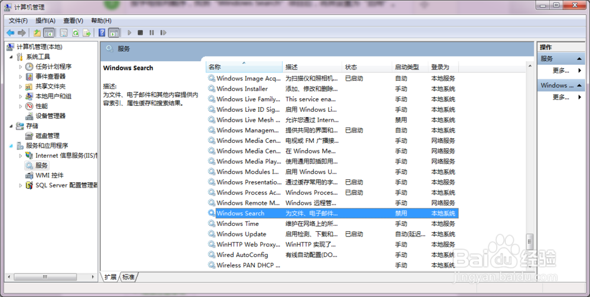590x297 pixels.
Task: Collapse the 系统工具 tree node
Action: 11,57
